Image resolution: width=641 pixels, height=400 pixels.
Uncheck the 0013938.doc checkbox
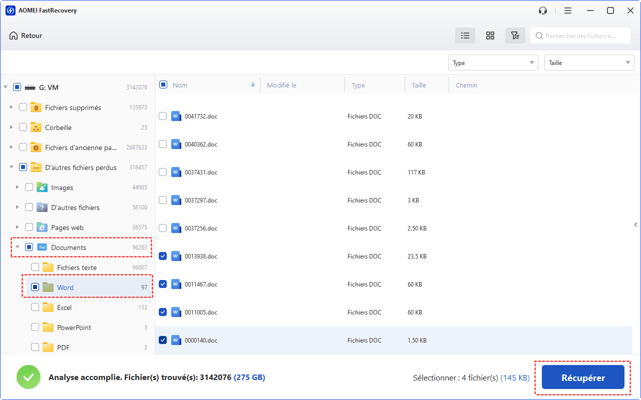pyautogui.click(x=163, y=256)
